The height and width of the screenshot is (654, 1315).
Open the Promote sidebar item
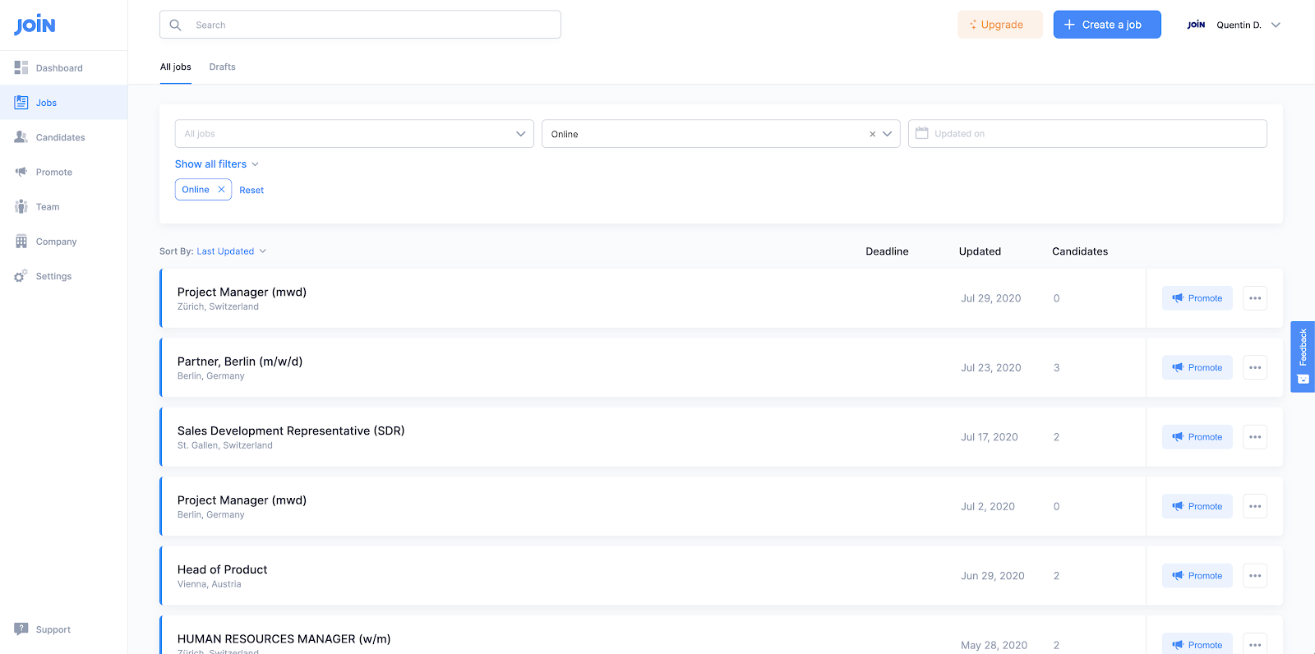click(x=63, y=172)
